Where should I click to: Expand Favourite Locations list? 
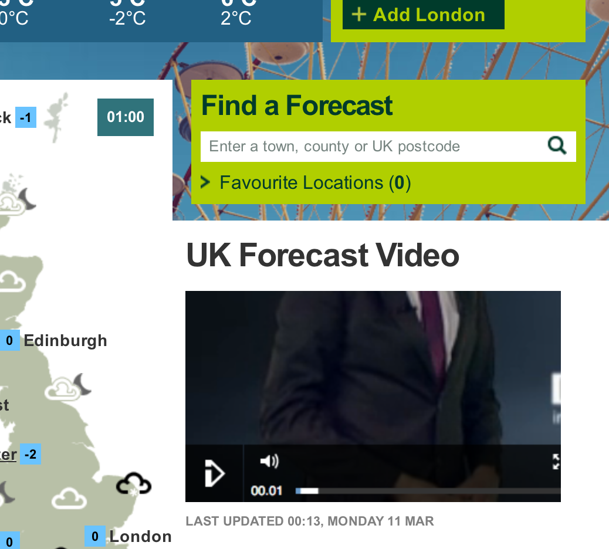click(305, 182)
